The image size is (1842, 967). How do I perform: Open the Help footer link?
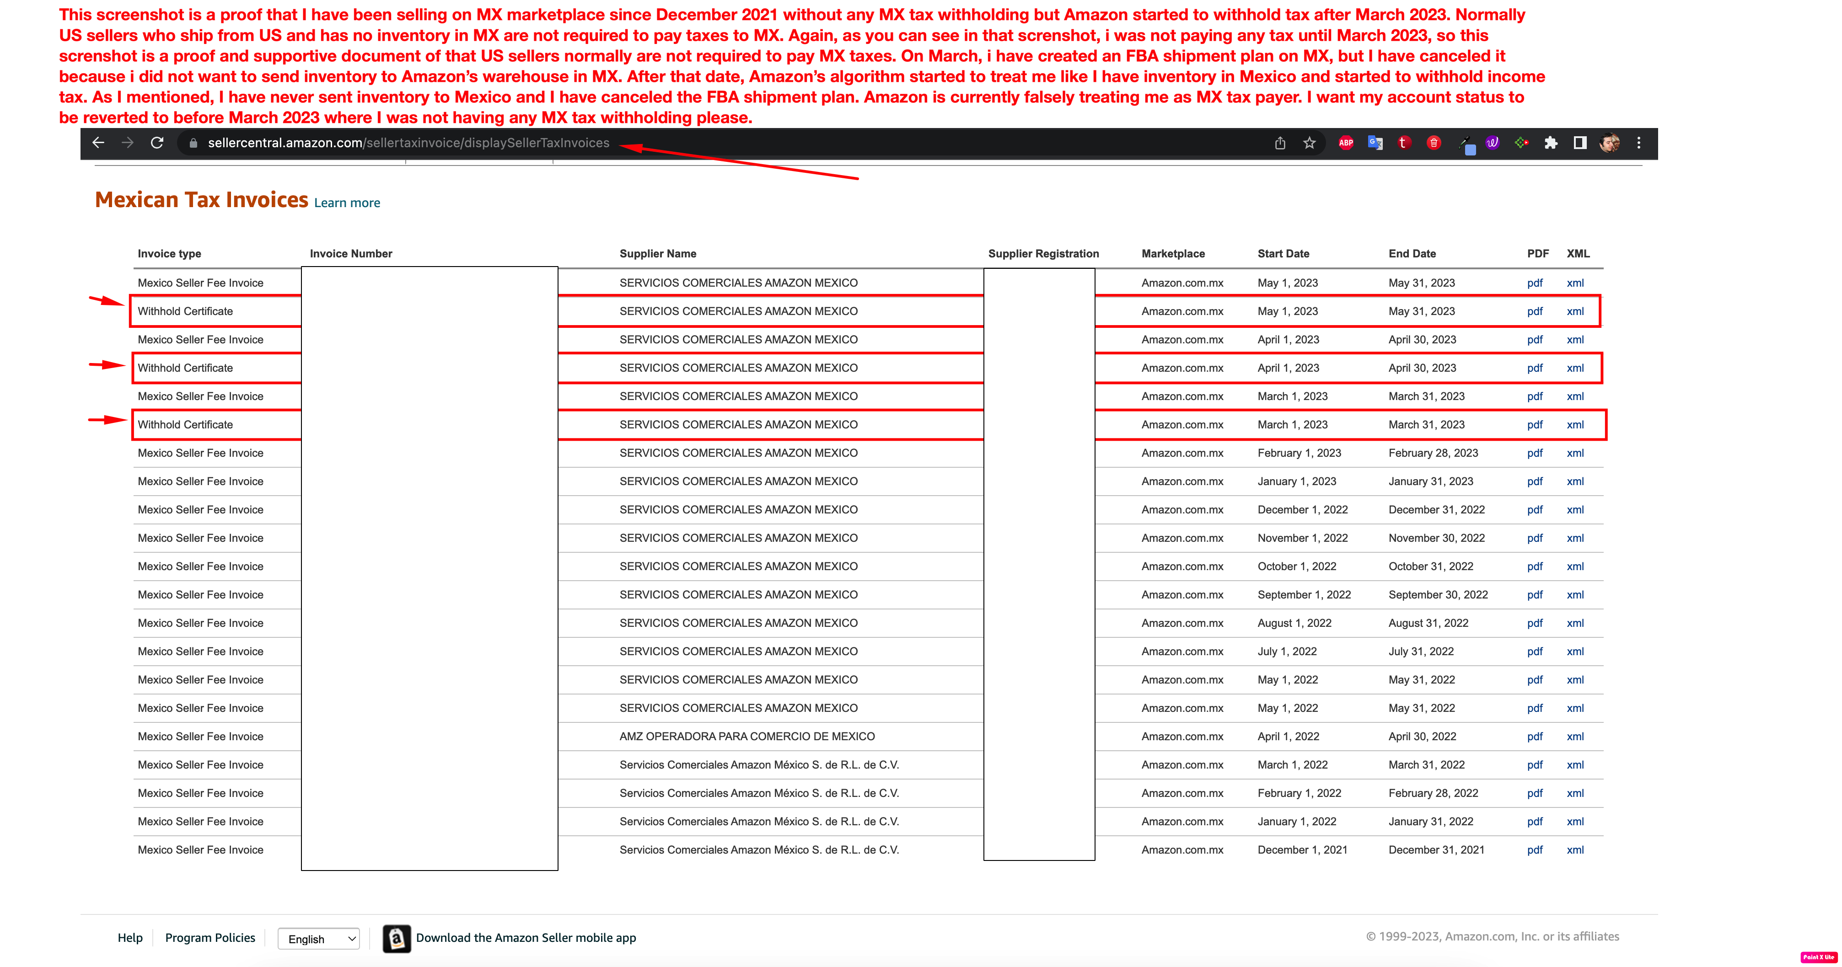pos(130,938)
